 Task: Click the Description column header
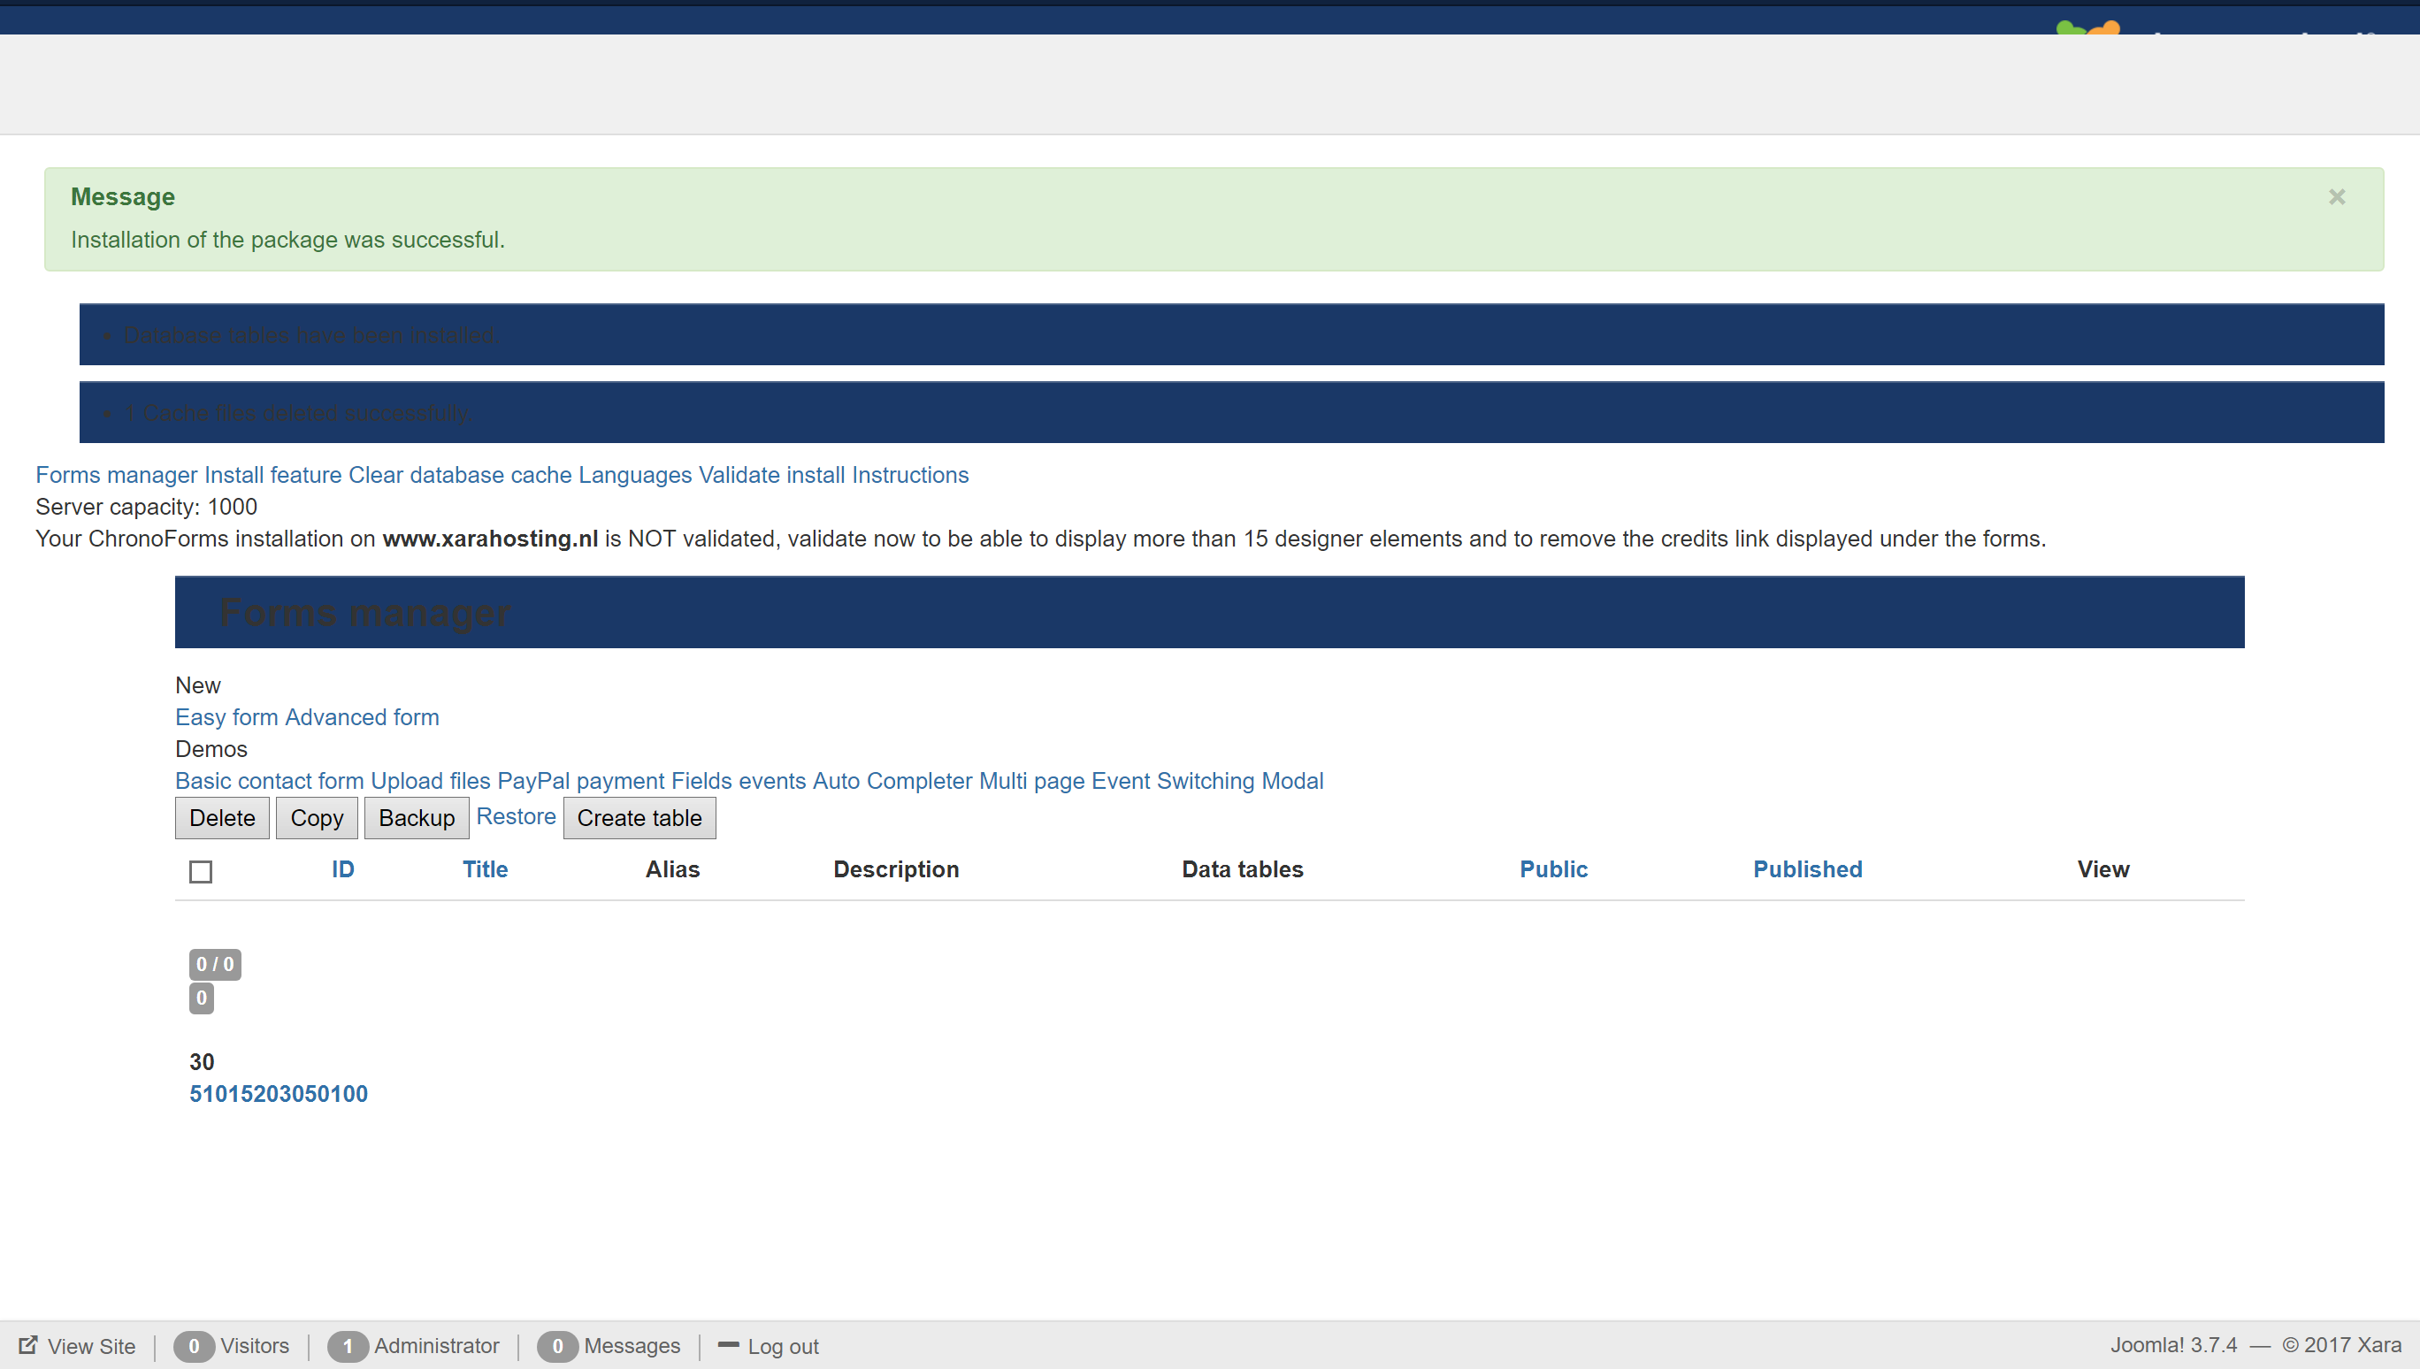click(x=896, y=869)
